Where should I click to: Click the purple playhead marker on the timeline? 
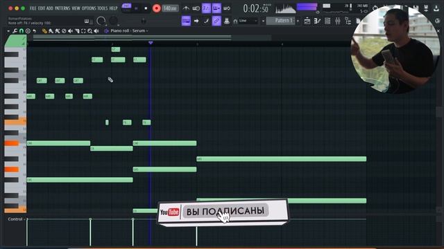151,43
